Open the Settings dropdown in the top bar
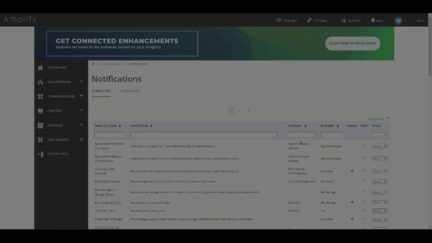The width and height of the screenshot is (432, 243). (319, 21)
